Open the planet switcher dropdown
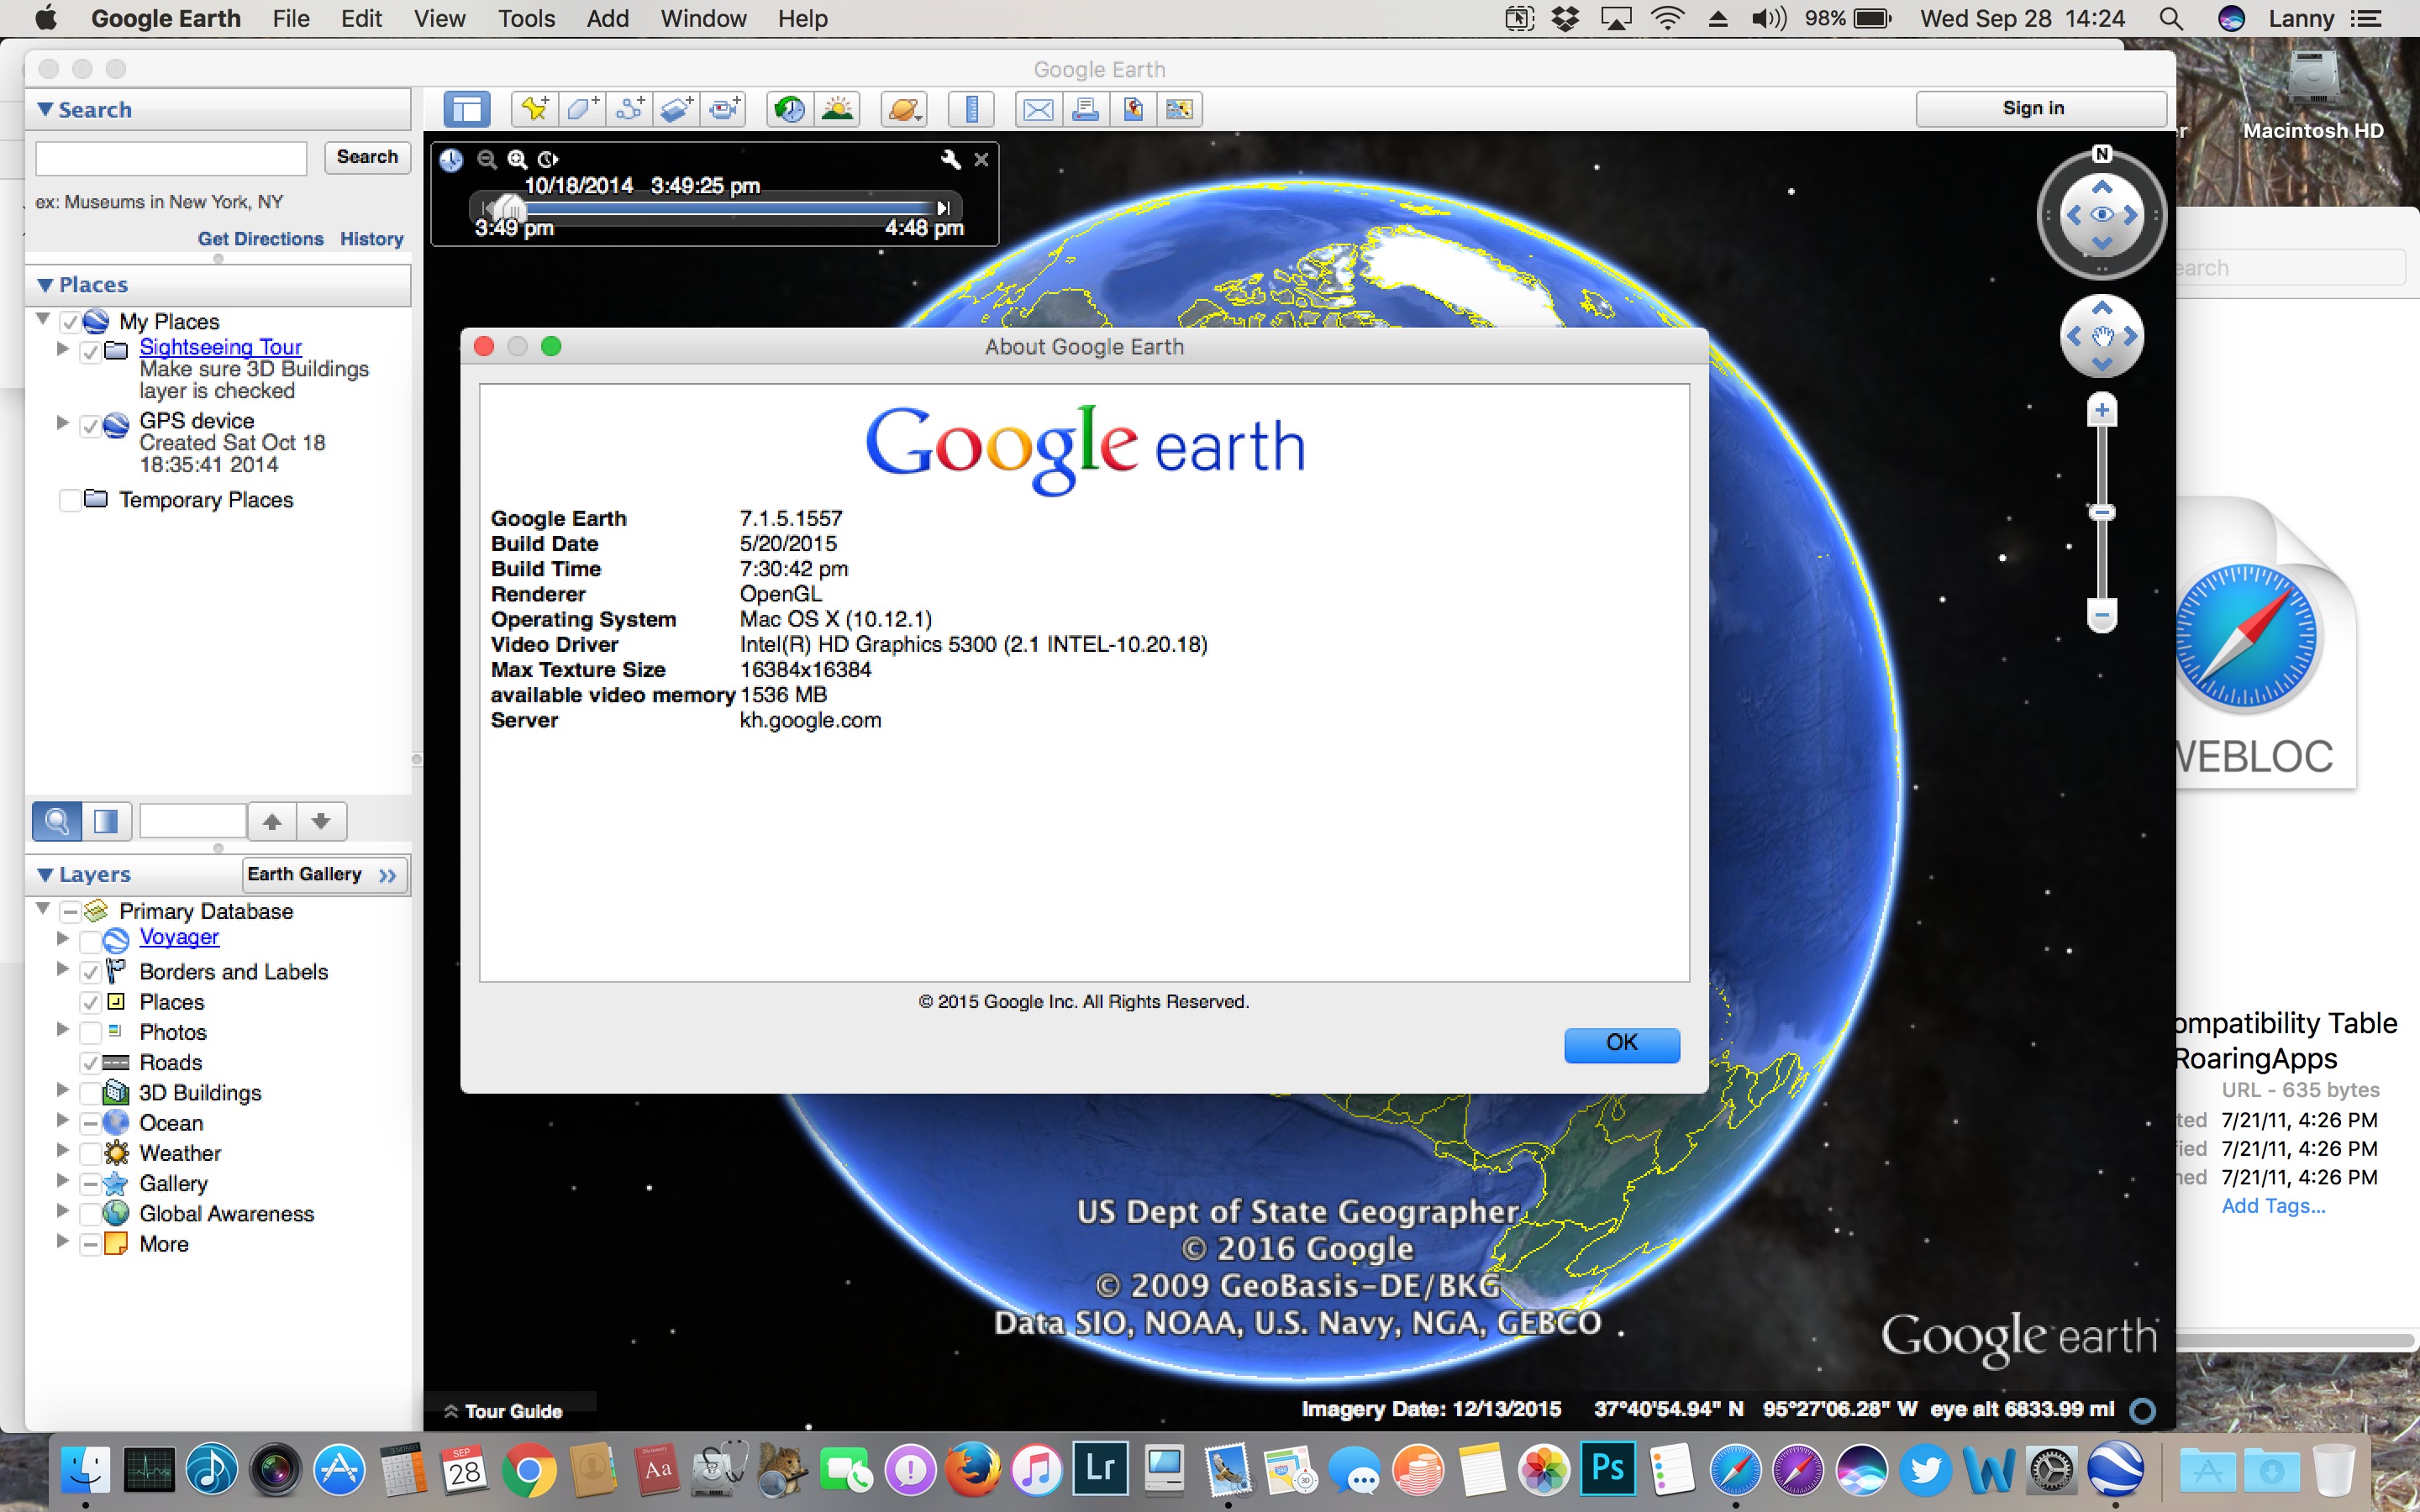2420x1512 pixels. coord(904,109)
